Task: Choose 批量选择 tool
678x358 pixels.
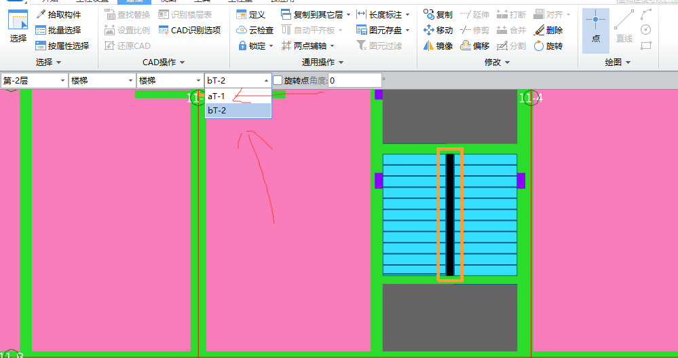Action: click(x=58, y=31)
